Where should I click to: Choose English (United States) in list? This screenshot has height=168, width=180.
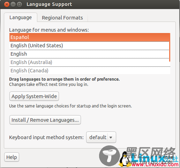pos(90,46)
